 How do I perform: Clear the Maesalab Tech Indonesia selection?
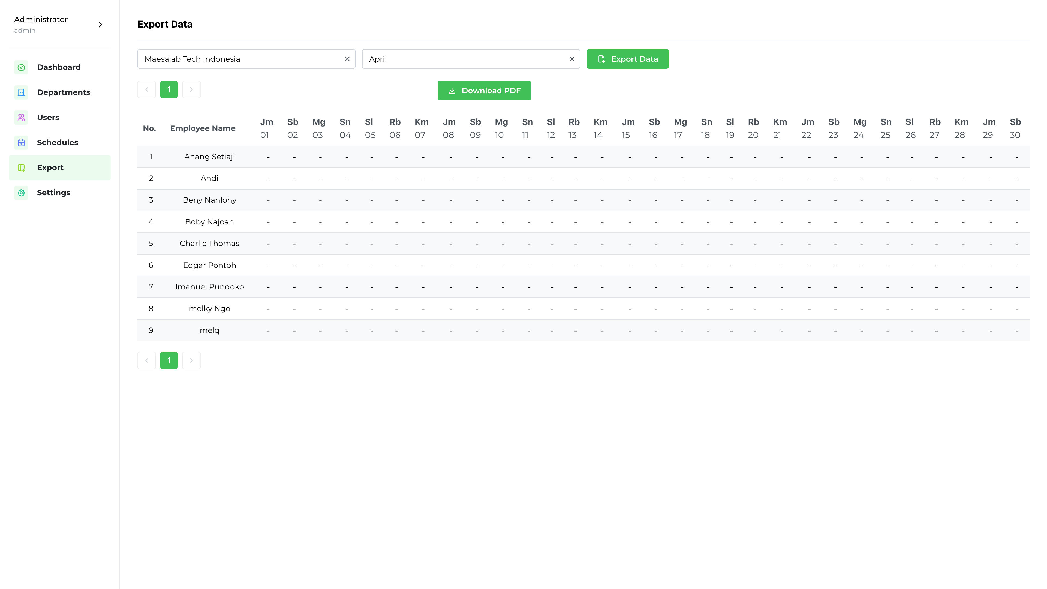[x=347, y=59]
